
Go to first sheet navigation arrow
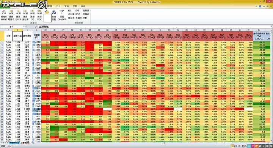[1, 143]
